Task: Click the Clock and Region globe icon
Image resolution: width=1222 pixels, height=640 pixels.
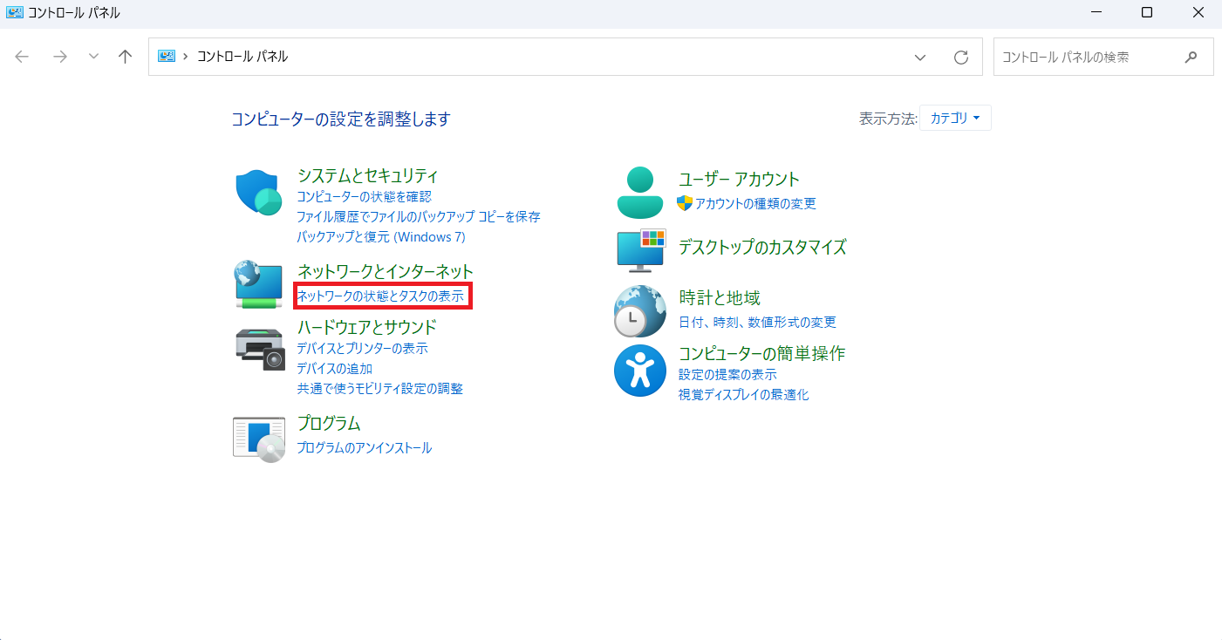Action: click(x=640, y=311)
